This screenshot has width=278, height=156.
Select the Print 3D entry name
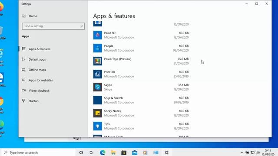tap(109, 72)
